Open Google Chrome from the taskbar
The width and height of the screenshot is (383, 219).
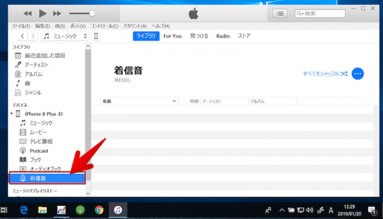99,210
